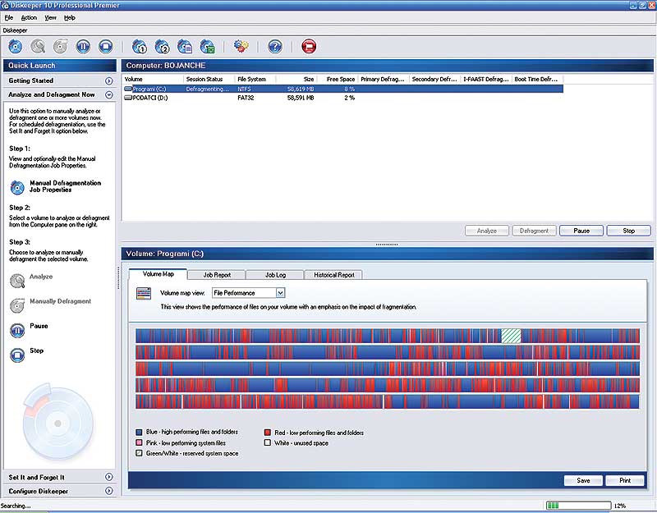Open the Action menu
This screenshot has width=657, height=513.
pos(29,17)
